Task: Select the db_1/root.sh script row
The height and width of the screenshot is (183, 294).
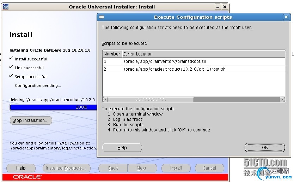Action: (x=194, y=69)
